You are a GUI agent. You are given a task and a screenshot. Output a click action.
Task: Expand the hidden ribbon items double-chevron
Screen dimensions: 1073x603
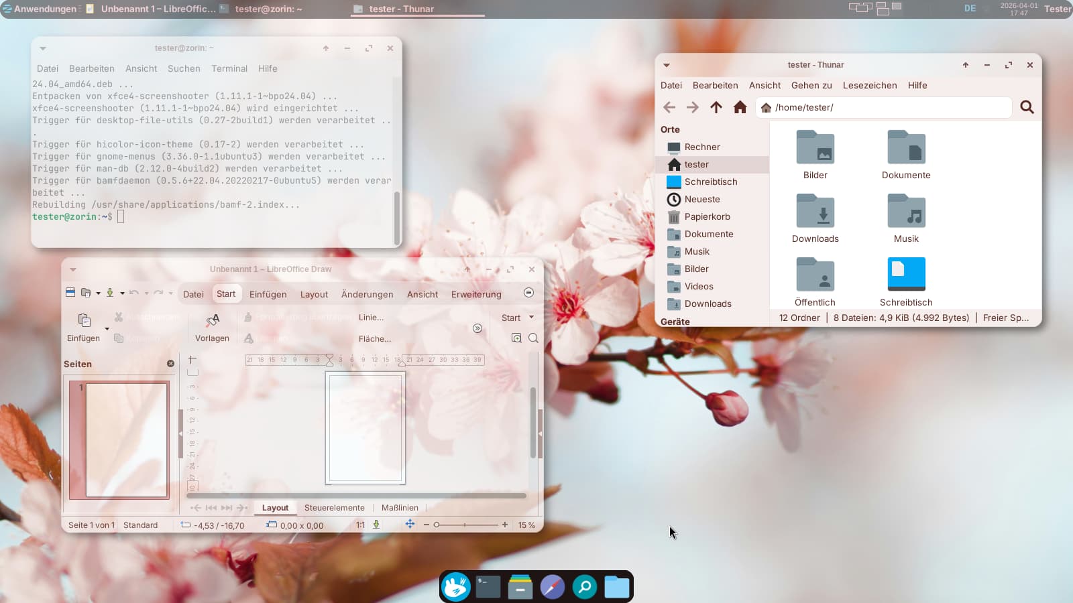coord(477,328)
